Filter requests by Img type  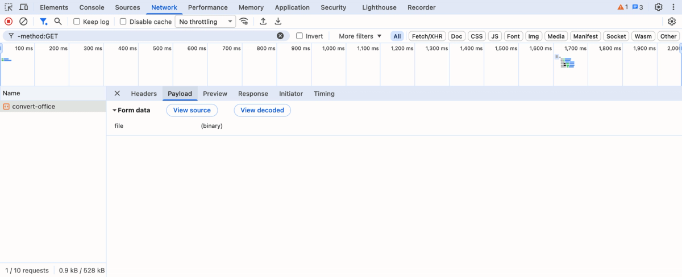[x=534, y=36]
